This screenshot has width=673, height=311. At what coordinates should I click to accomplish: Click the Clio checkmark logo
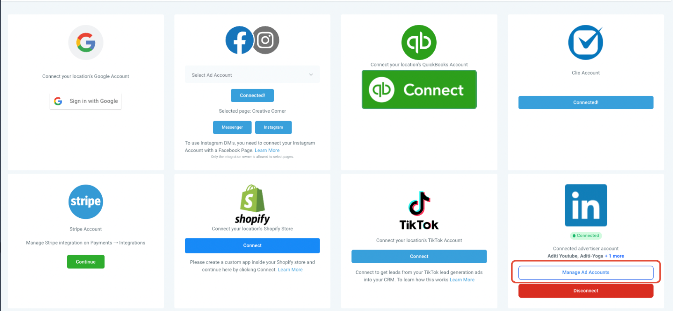pyautogui.click(x=586, y=42)
